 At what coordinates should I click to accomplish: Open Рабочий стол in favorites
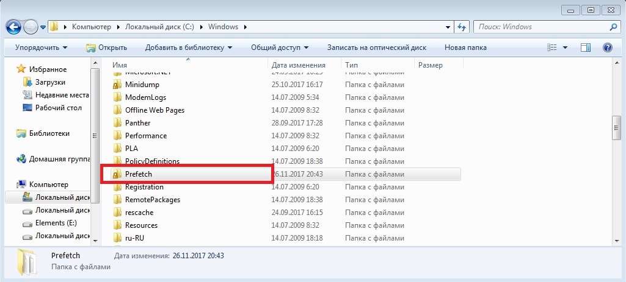58,108
